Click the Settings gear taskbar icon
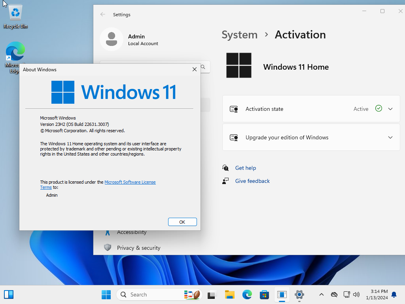Image resolution: width=405 pixels, height=304 pixels. 299,294
